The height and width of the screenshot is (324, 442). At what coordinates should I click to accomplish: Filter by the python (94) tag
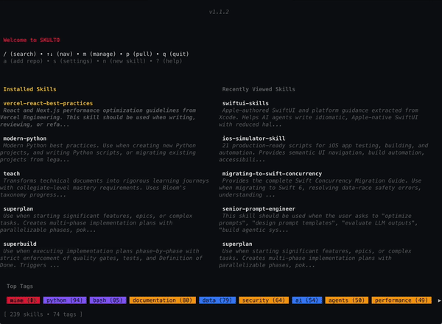[64, 300]
